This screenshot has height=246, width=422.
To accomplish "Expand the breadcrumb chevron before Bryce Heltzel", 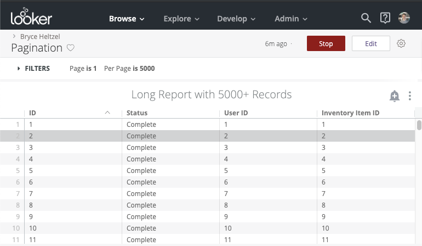I will tap(14, 36).
